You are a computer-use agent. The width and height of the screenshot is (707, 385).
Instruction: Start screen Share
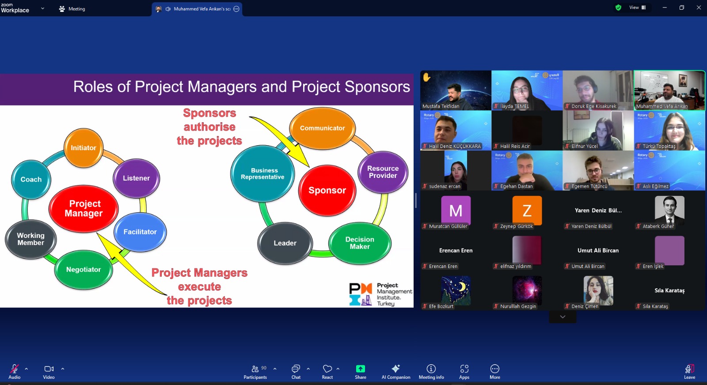[361, 371]
